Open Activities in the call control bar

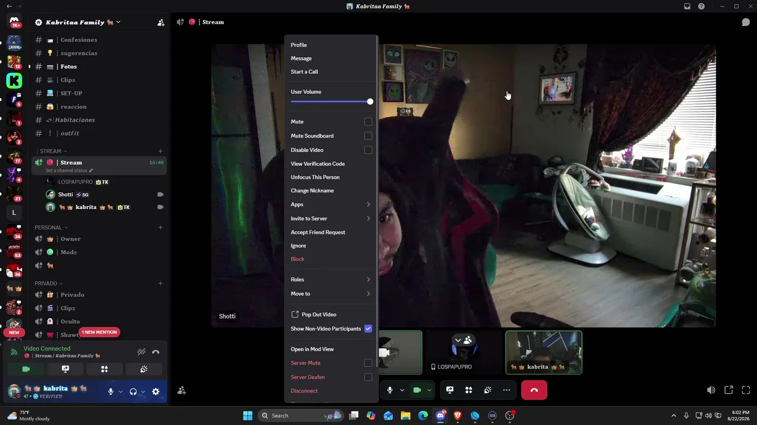(468, 390)
